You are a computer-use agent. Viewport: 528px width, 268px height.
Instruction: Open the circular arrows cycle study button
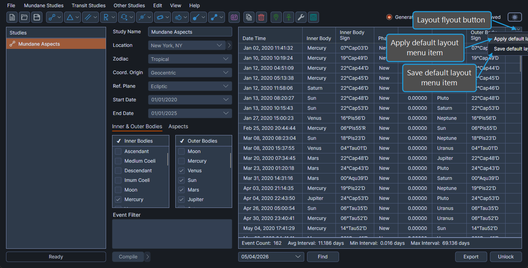[126, 17]
